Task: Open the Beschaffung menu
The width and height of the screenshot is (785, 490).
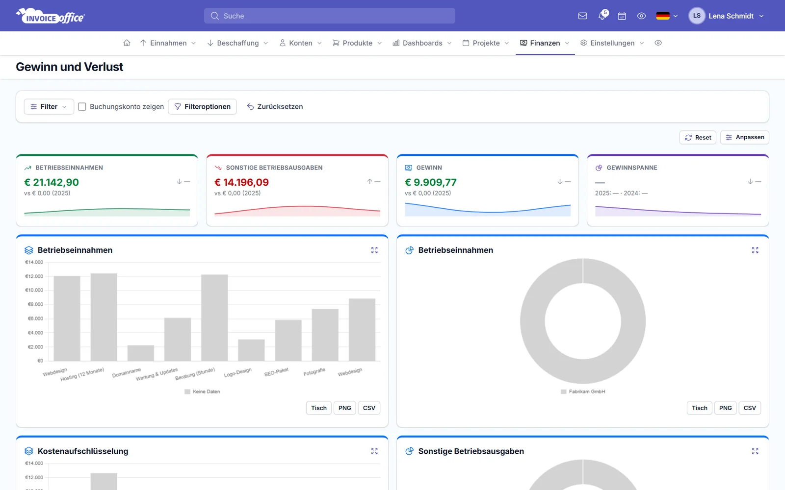Action: tap(237, 43)
